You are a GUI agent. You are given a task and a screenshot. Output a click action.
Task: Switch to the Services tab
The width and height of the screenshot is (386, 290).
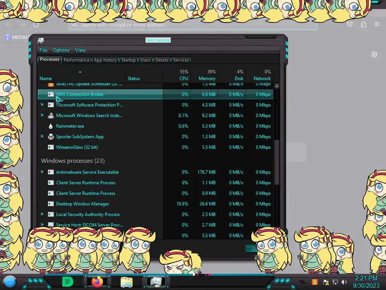[181, 60]
